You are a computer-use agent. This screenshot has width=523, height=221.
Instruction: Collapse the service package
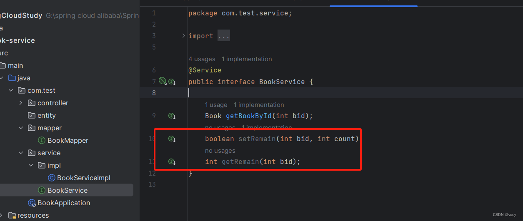coord(21,153)
